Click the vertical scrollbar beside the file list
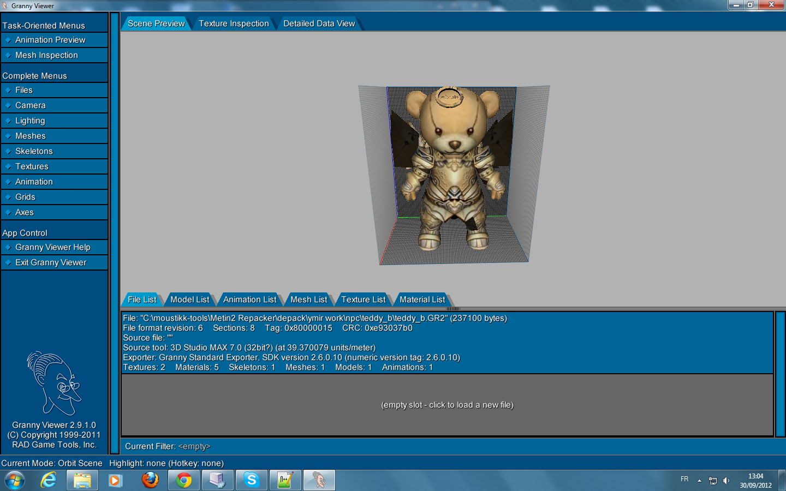786x491 pixels. pyautogui.click(x=780, y=374)
